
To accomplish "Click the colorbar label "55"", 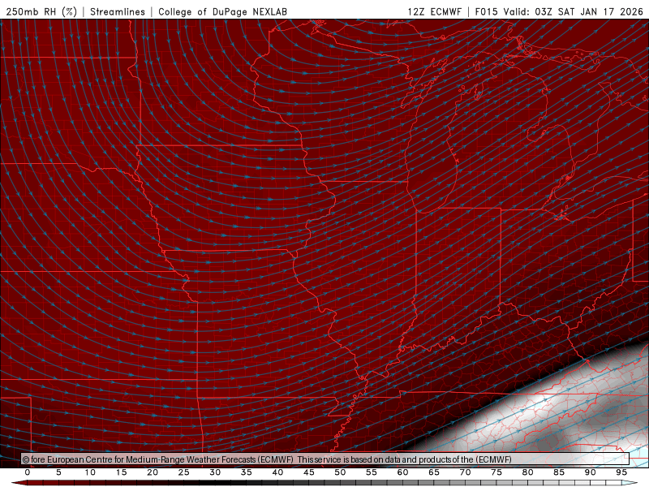I will (x=372, y=472).
